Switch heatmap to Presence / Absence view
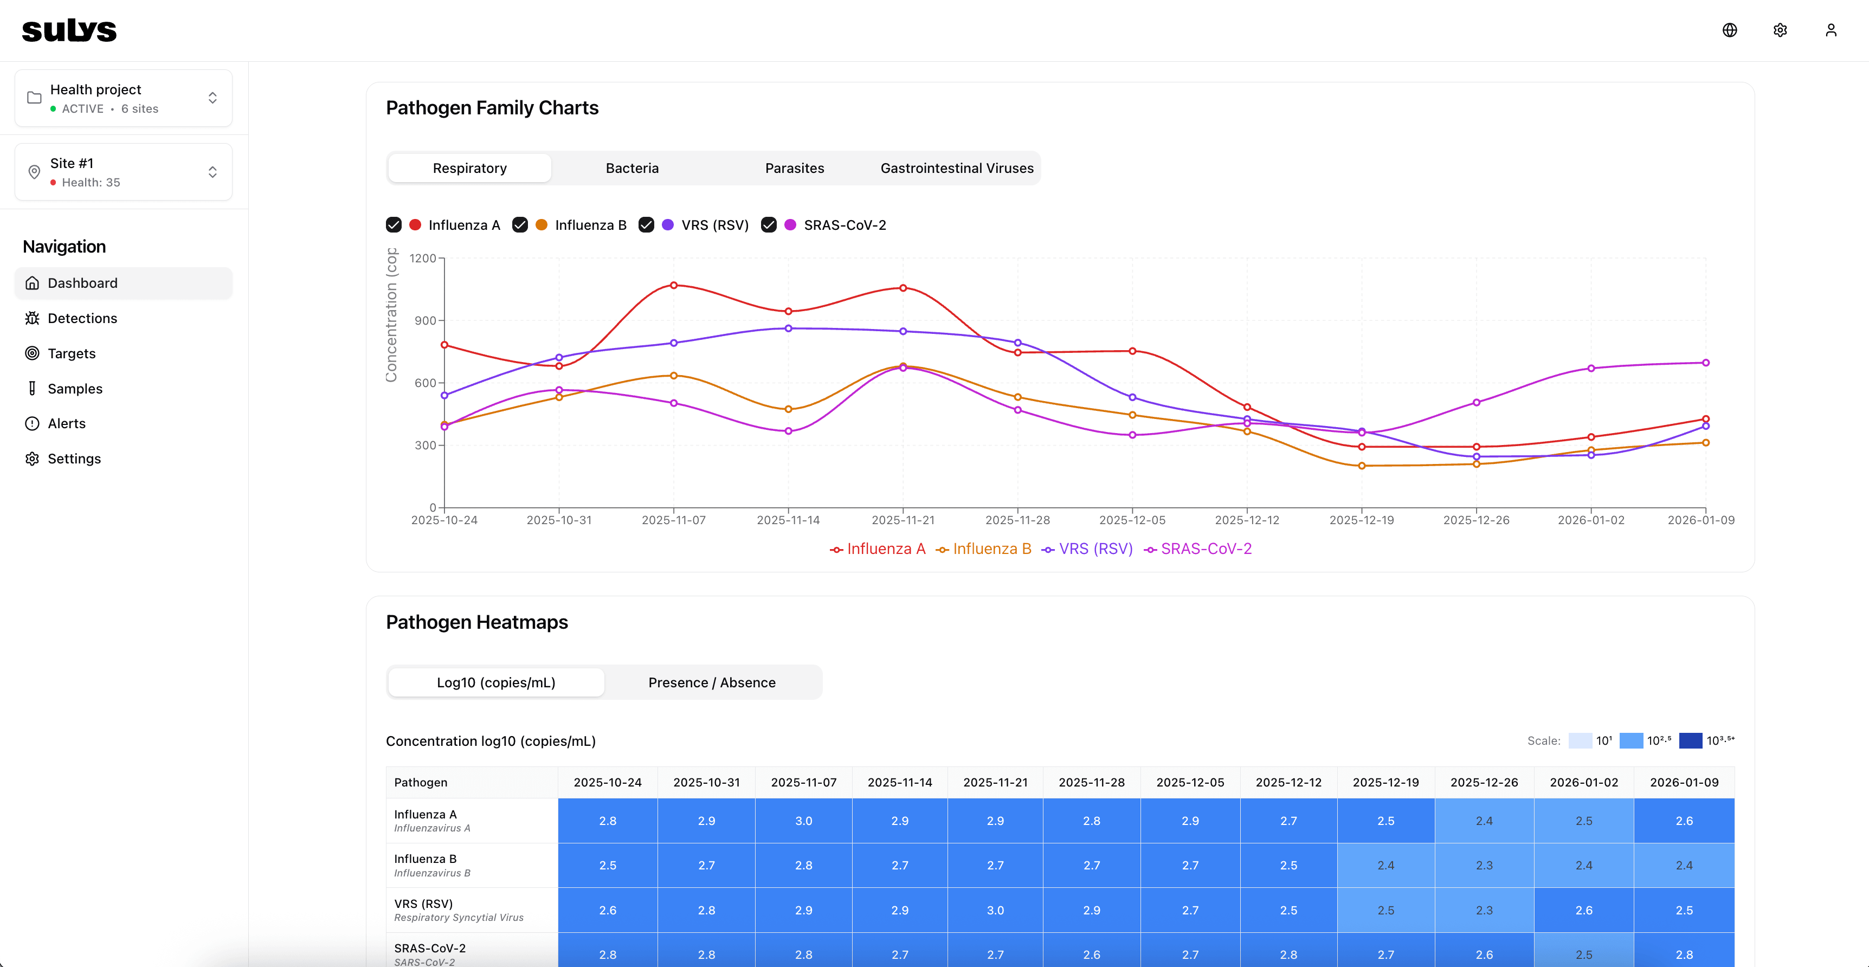1869x967 pixels. (712, 682)
